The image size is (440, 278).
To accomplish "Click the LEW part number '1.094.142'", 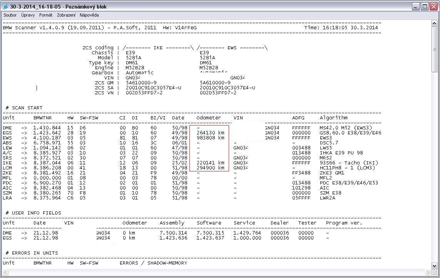I will pyautogui.click(x=47, y=148).
